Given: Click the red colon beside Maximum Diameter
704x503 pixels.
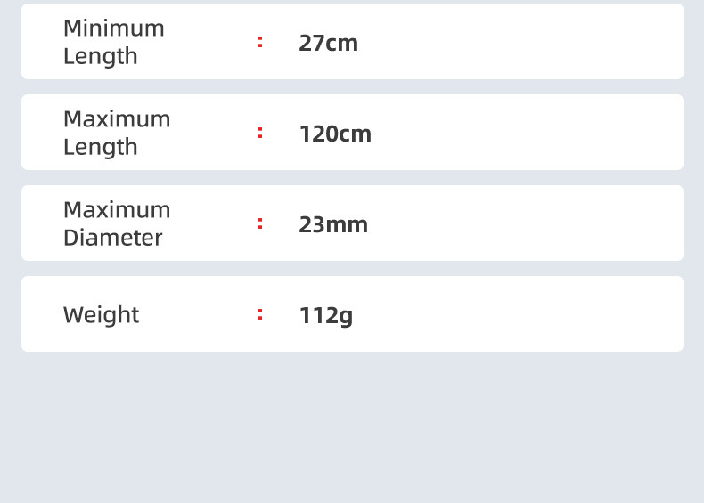Looking at the screenshot, I should [260, 223].
